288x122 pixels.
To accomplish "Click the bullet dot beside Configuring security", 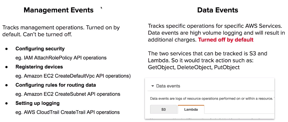I will tap(6, 49).
